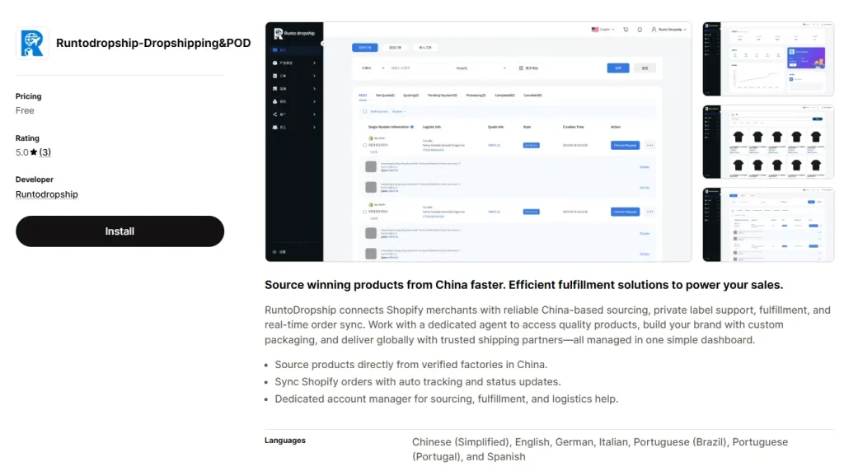Click bullet 'Sync Shopify orders with auto tracking'
Viewport: 844px width, 476px height.
coord(418,382)
